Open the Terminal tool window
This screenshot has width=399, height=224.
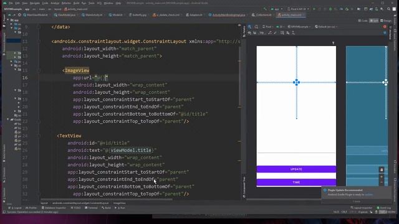click(92, 208)
